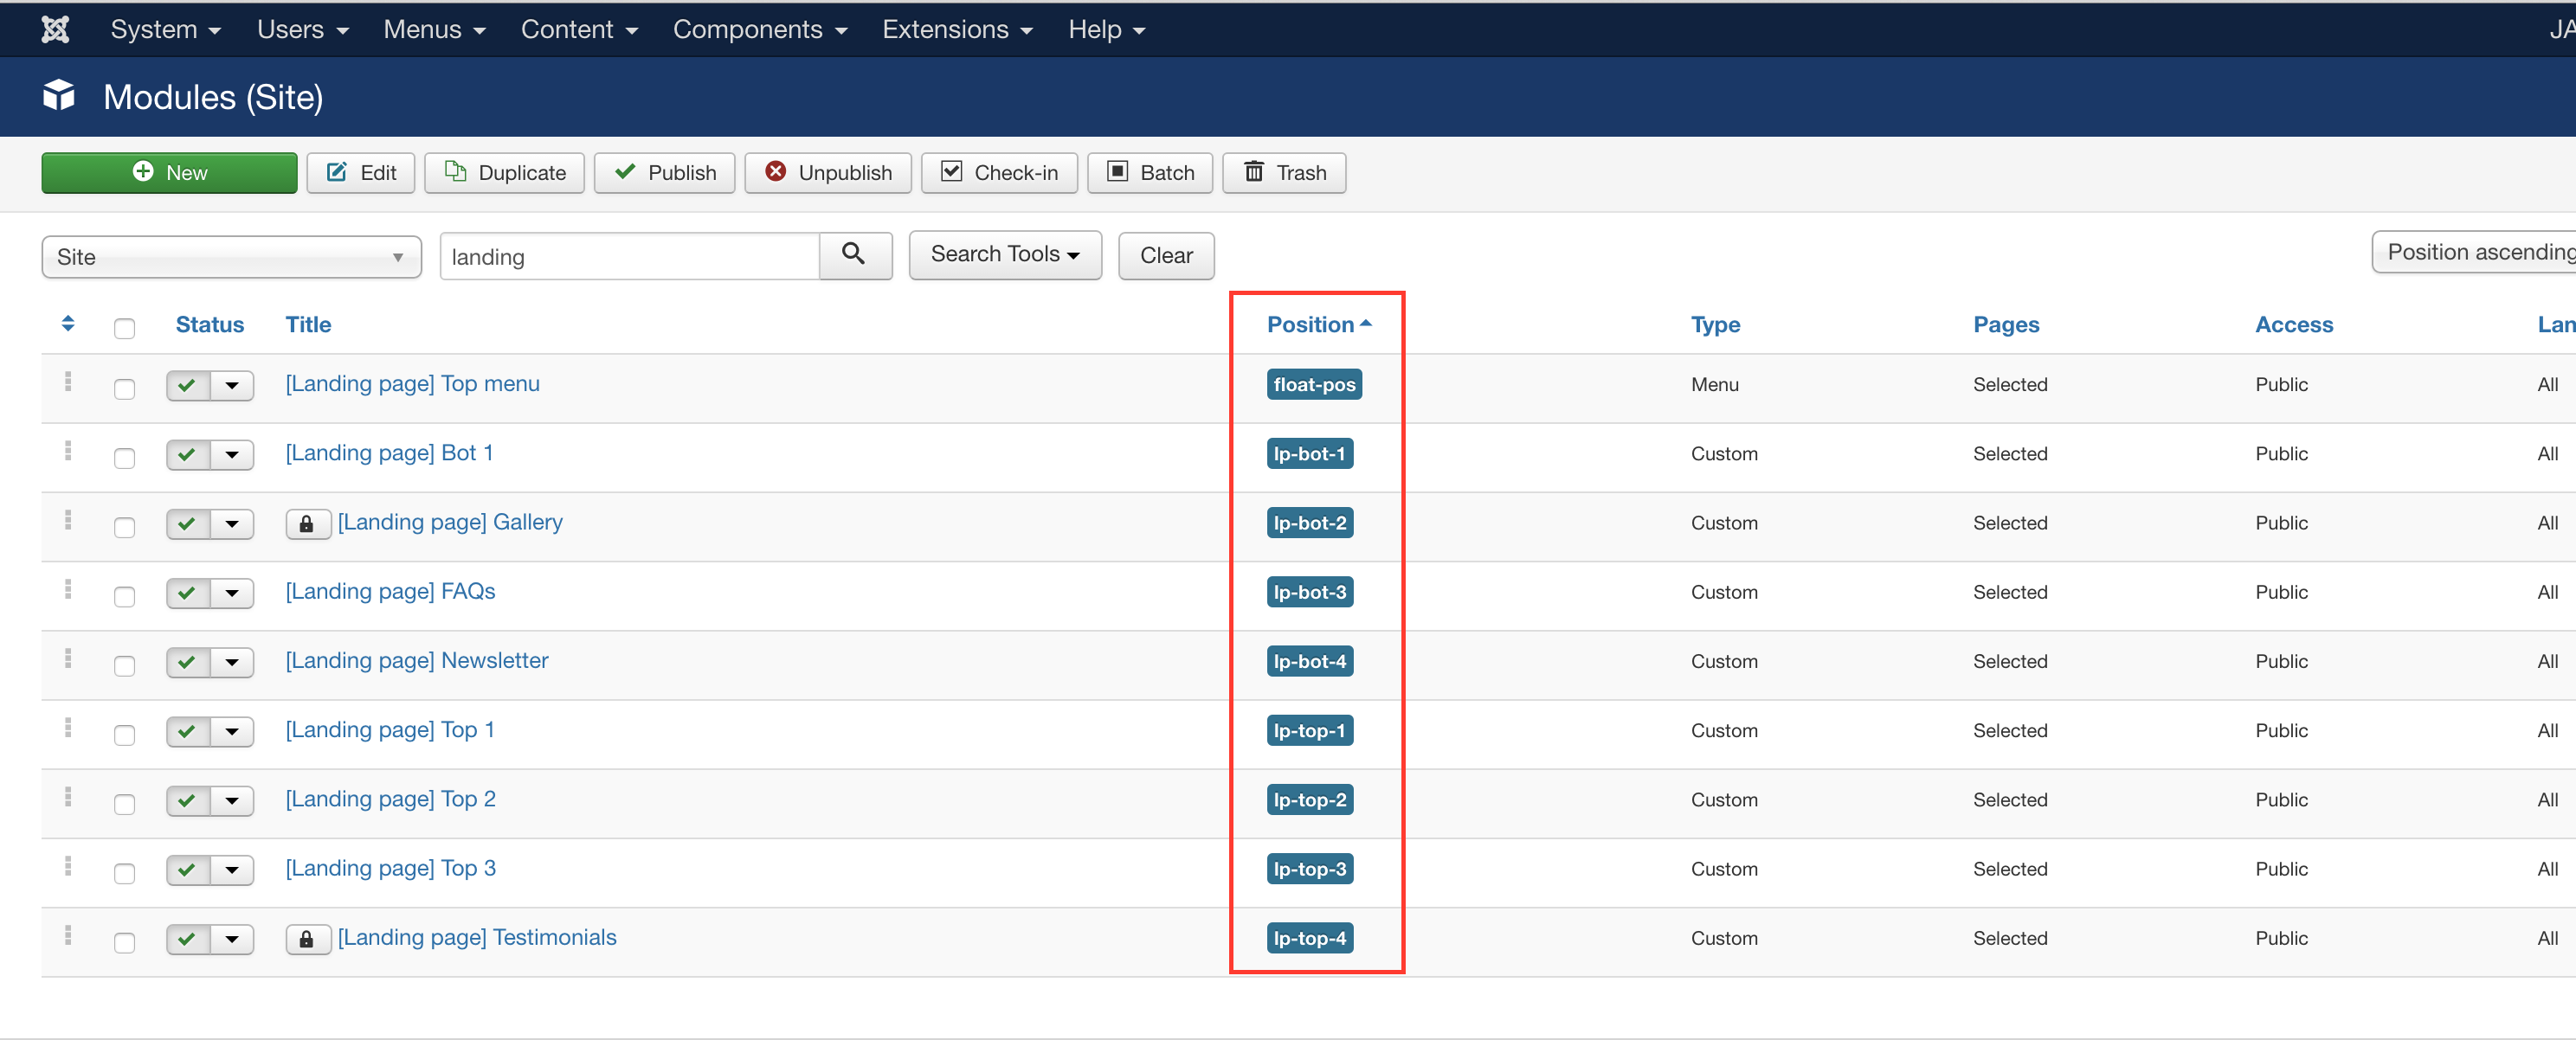Select checkbox for Landing page Top 3
Viewport: 2576px width, 1040px height.
(124, 873)
